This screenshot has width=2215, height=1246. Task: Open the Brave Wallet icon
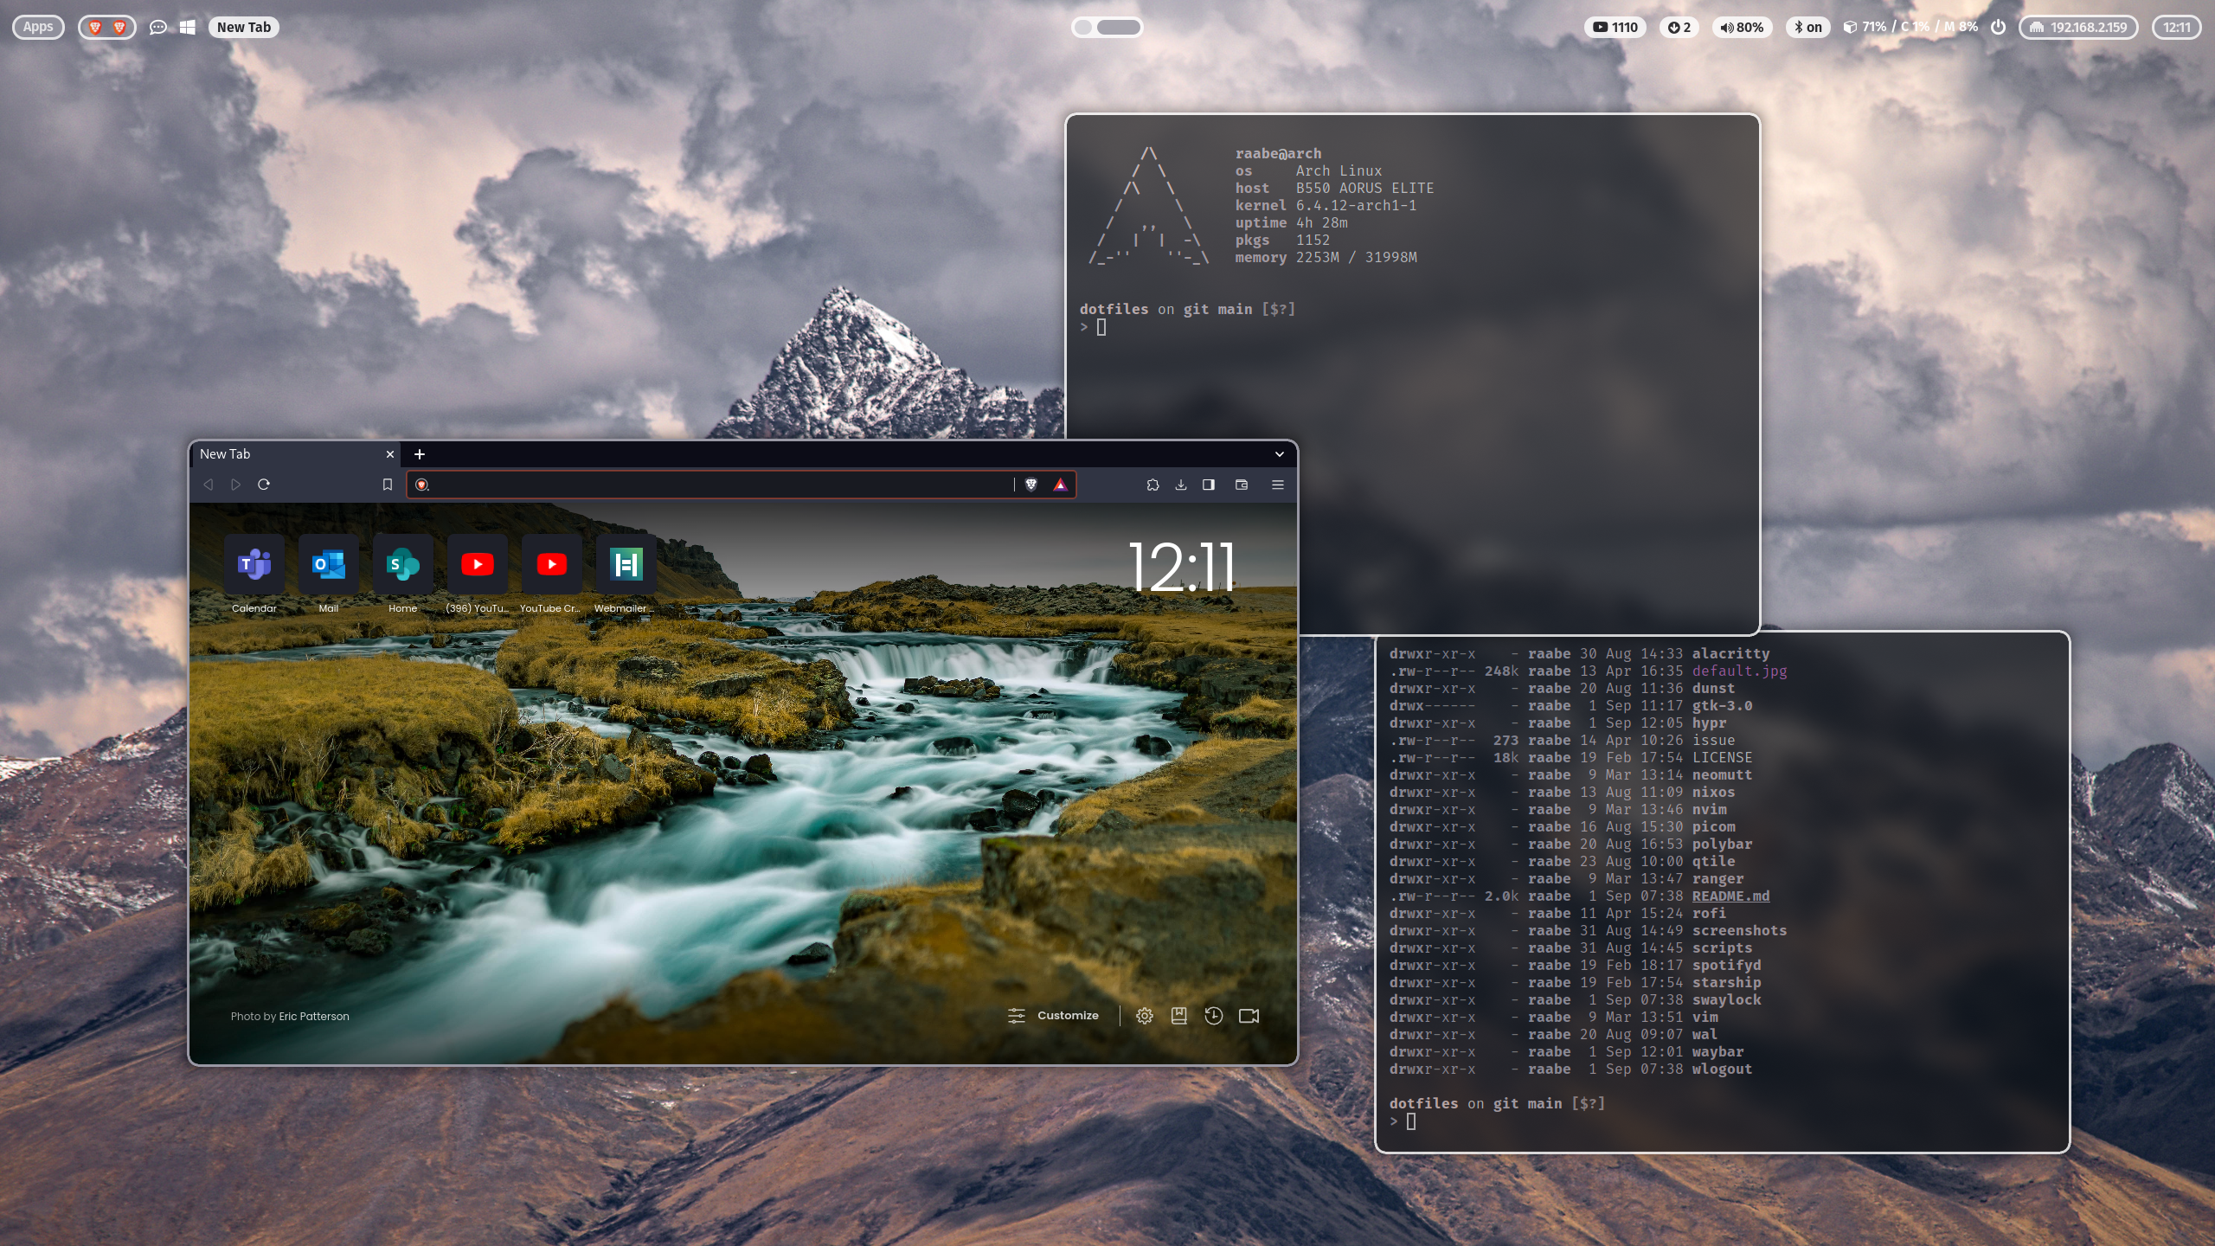(x=1242, y=485)
